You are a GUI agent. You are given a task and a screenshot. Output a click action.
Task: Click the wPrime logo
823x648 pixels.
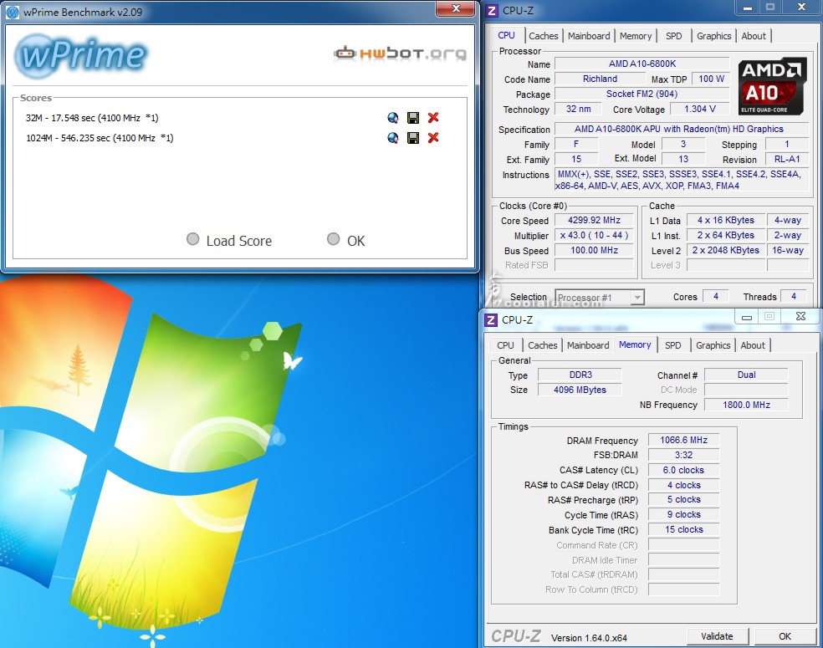coord(81,54)
